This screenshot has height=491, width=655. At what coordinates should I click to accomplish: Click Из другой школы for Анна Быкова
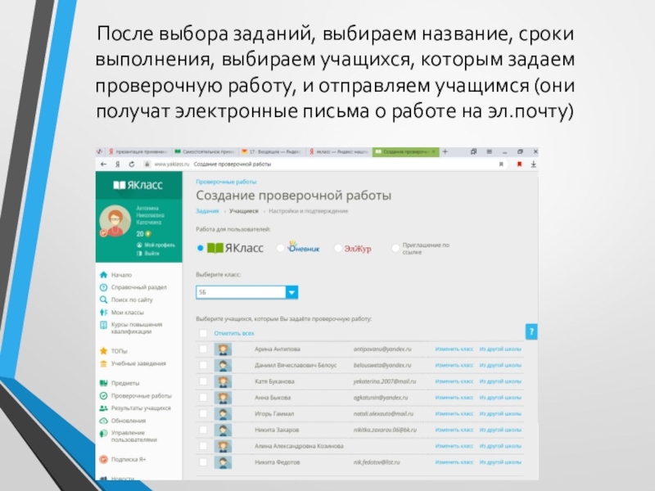tap(500, 398)
